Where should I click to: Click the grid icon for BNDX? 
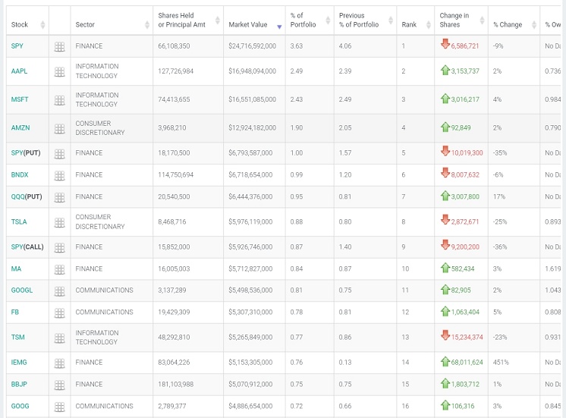(59, 174)
